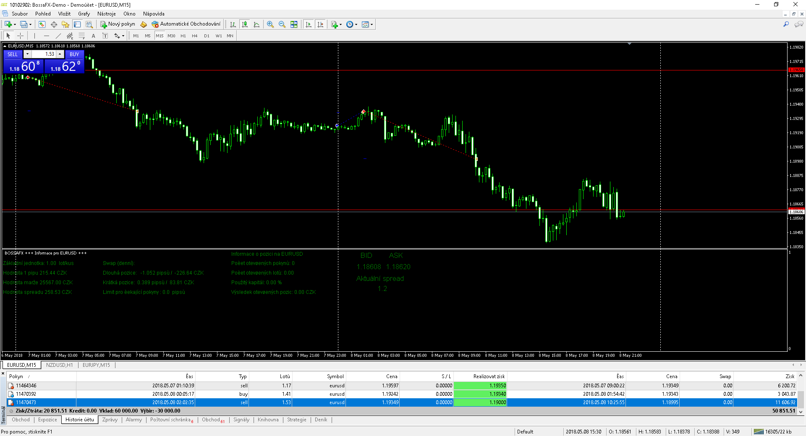Click the chart shift triangle marker

[629, 44]
